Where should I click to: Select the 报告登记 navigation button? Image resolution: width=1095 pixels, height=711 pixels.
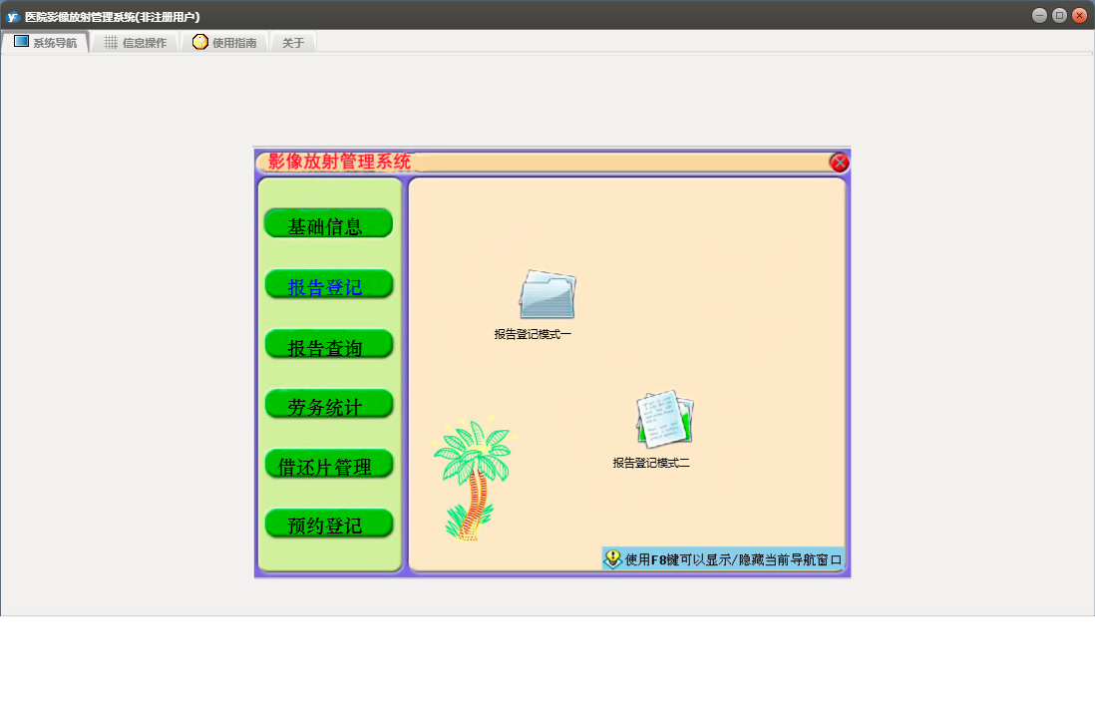328,285
